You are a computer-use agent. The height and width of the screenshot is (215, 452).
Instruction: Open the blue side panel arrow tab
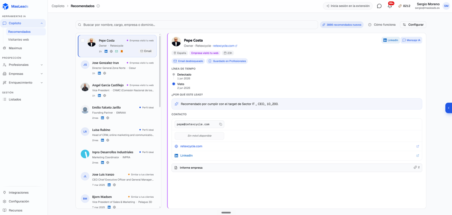(449, 108)
